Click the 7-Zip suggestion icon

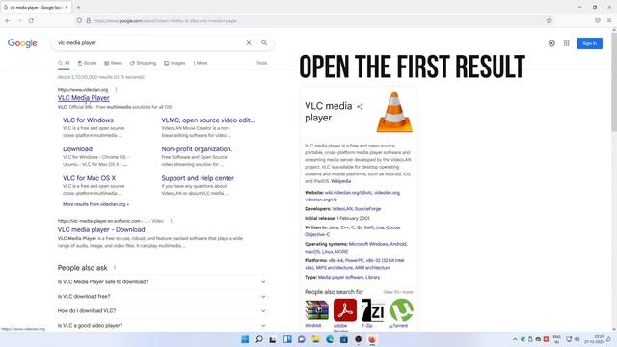(373, 310)
